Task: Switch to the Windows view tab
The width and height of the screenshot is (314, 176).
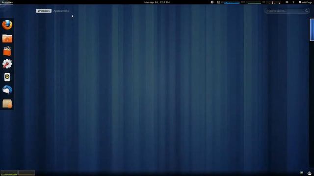Action: pos(44,11)
